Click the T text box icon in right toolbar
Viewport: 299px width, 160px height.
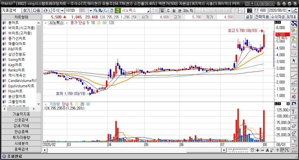click(x=294, y=141)
